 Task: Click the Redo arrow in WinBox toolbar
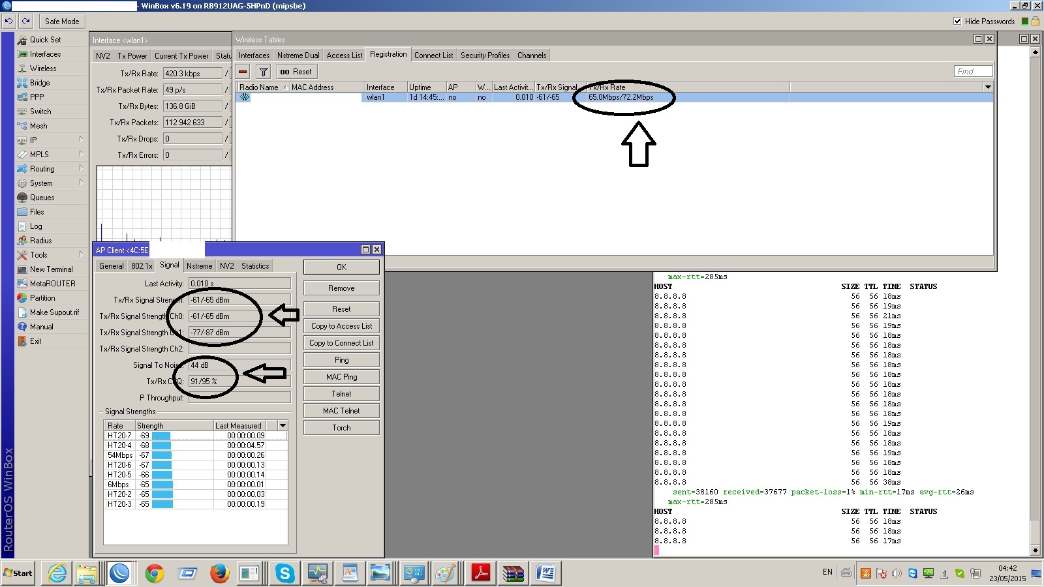point(26,21)
